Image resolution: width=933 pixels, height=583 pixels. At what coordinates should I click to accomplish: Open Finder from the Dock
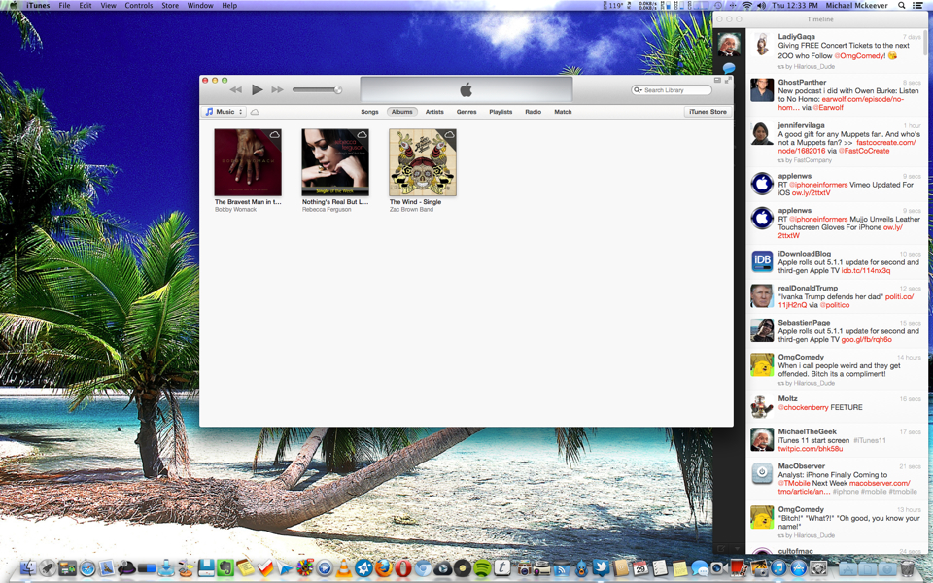[28, 568]
